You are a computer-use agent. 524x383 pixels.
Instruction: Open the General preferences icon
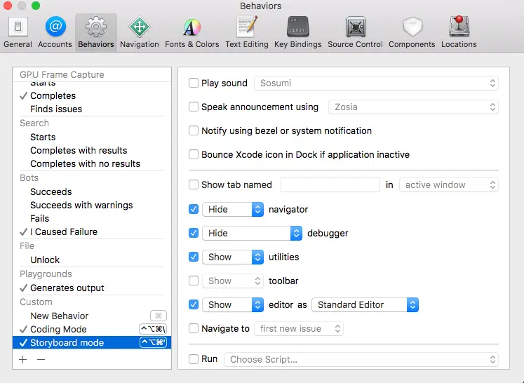click(x=18, y=27)
